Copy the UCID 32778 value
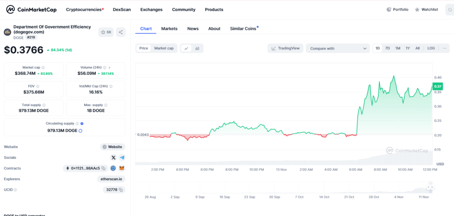454x216 pixels. (121, 190)
